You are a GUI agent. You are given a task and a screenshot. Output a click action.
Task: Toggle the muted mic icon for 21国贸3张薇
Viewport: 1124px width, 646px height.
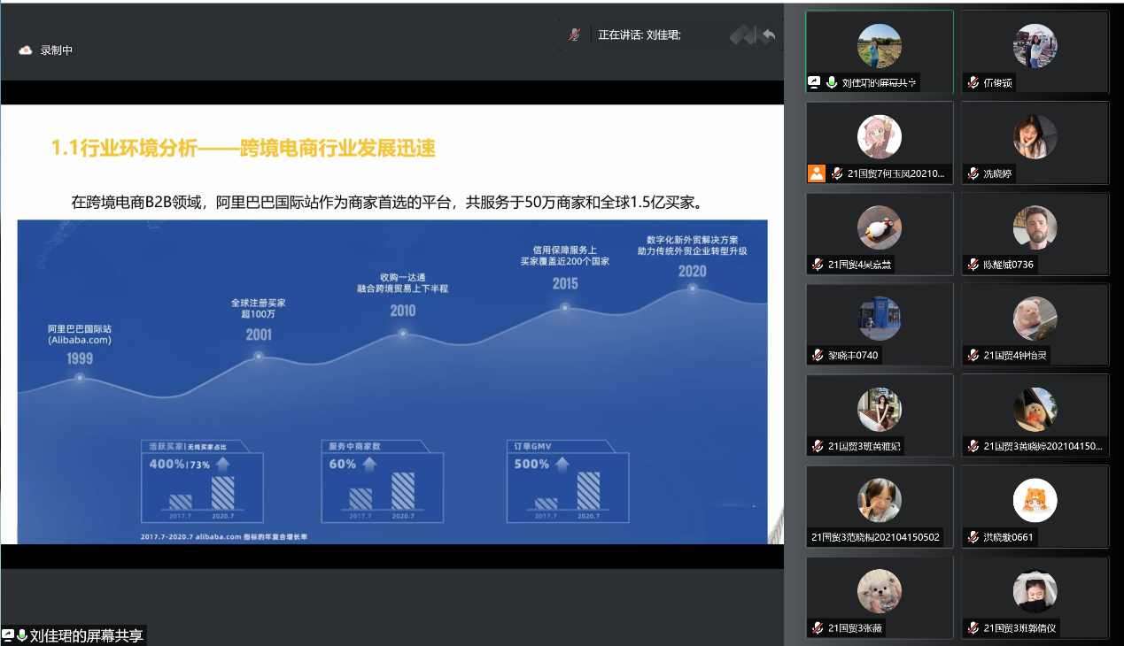pyautogui.click(x=818, y=628)
